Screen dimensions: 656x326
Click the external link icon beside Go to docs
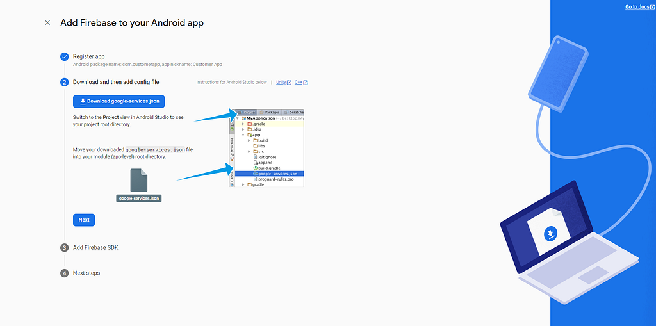pos(652,7)
